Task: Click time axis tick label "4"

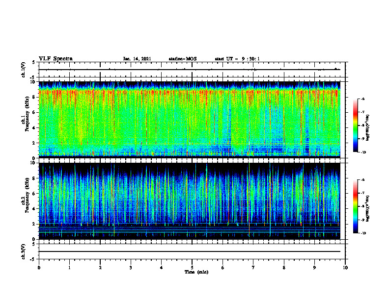Action: point(162,268)
